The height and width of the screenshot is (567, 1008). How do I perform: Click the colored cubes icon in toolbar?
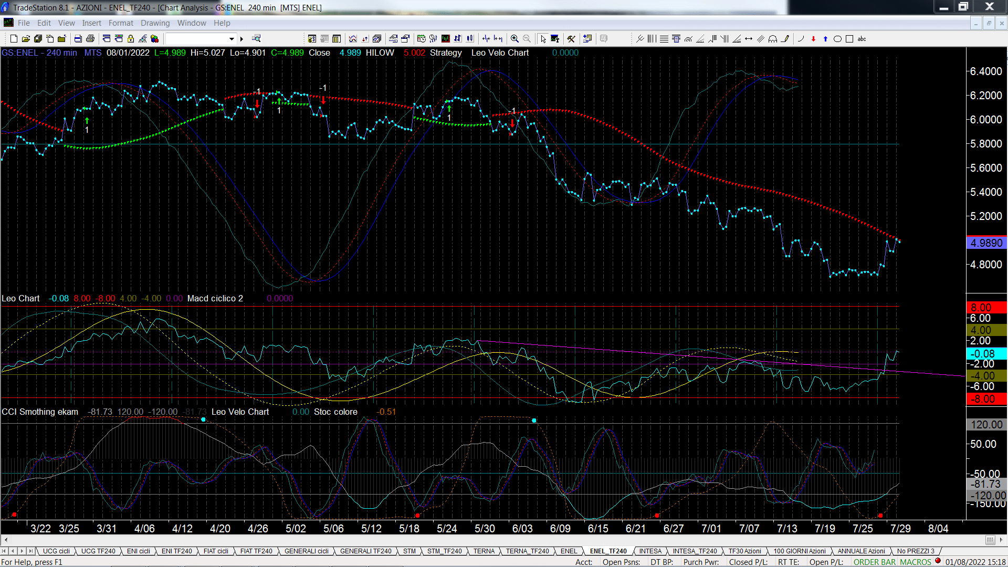pos(155,38)
